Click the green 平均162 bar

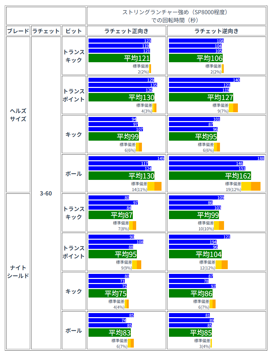pos(210,176)
